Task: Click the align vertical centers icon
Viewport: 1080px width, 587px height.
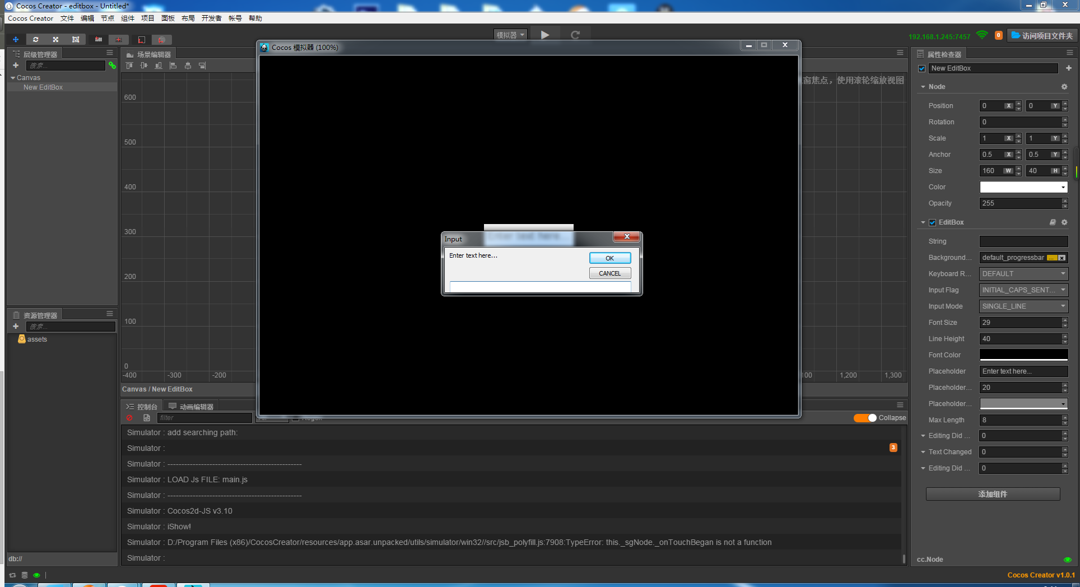Action: [144, 66]
